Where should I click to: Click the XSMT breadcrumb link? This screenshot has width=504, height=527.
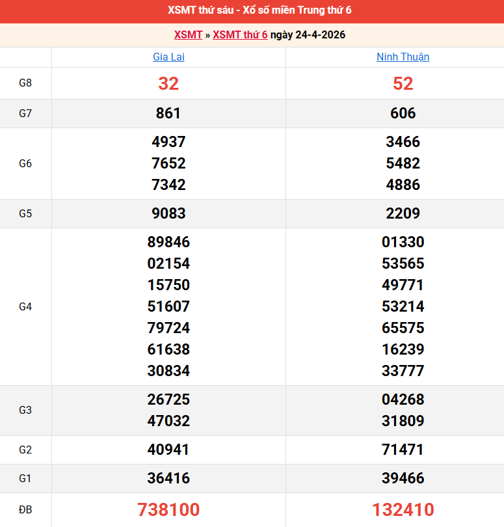tap(188, 35)
